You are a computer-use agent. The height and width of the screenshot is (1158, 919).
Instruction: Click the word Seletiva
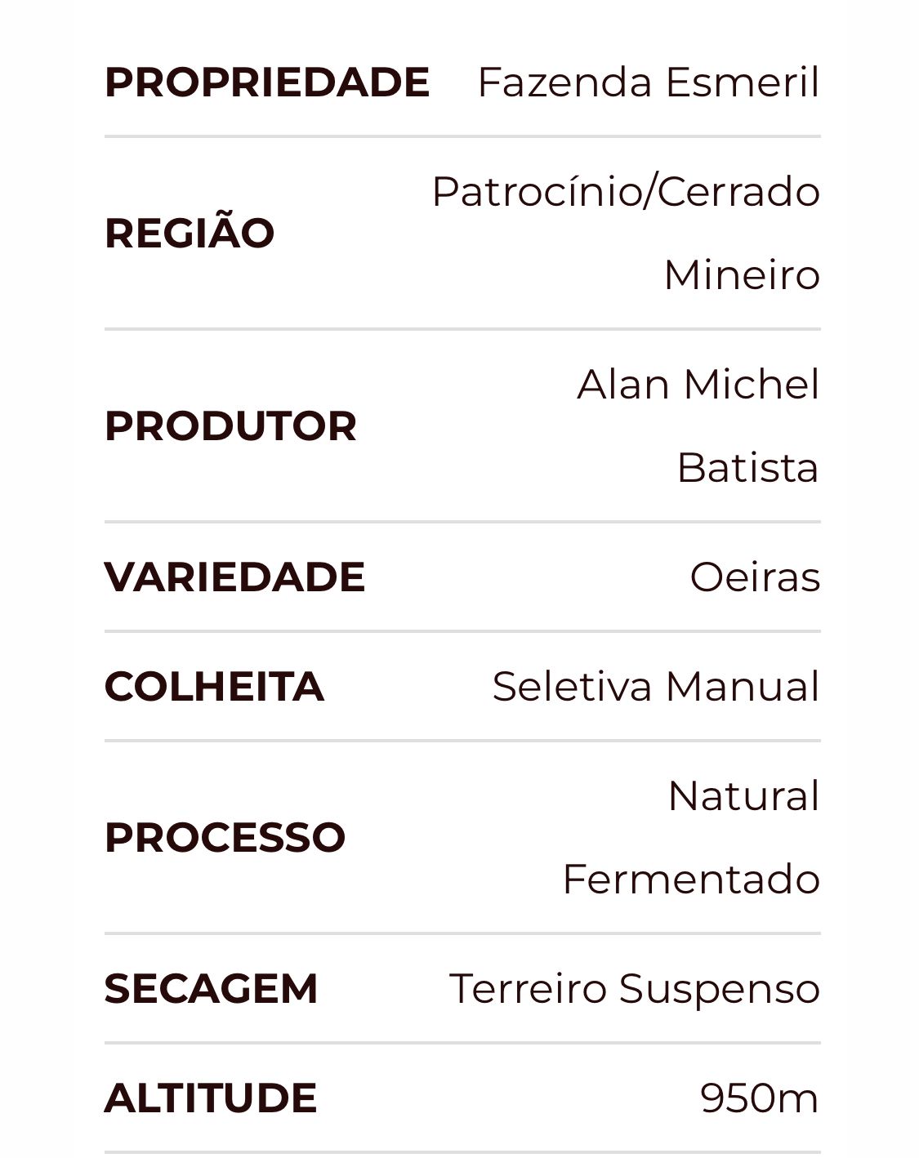pos(572,686)
